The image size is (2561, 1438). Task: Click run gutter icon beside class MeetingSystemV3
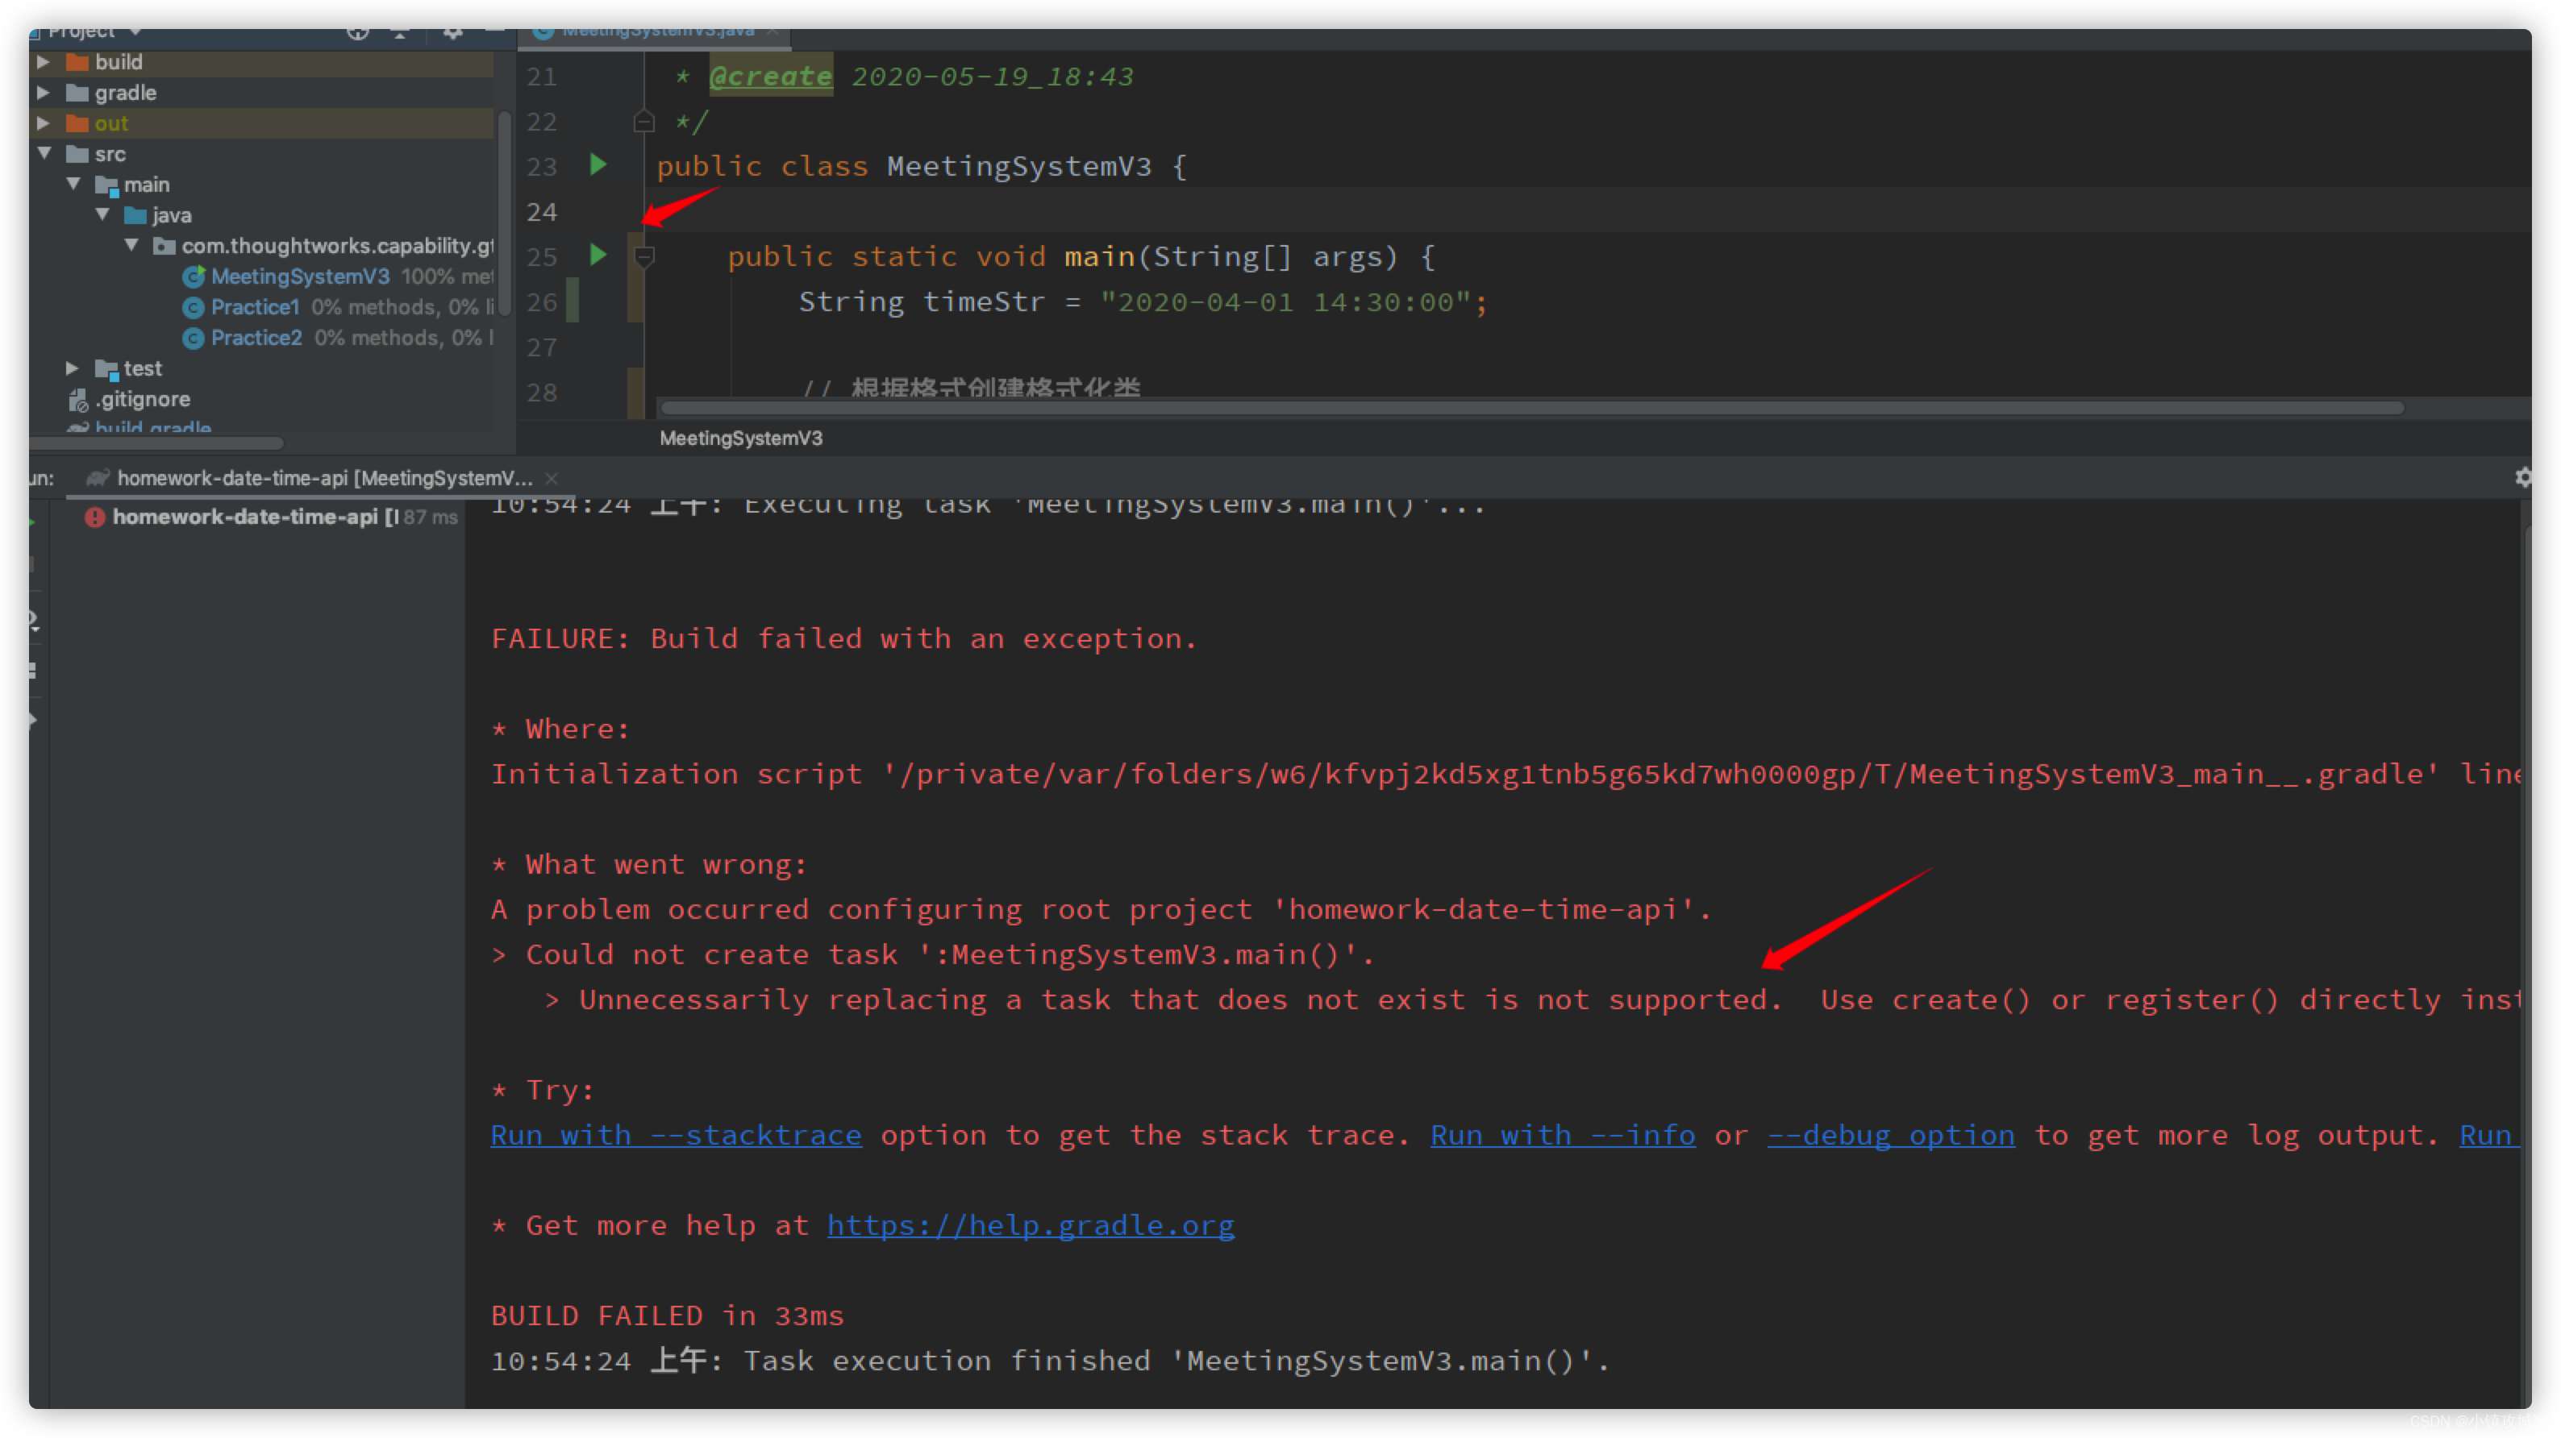tap(598, 165)
